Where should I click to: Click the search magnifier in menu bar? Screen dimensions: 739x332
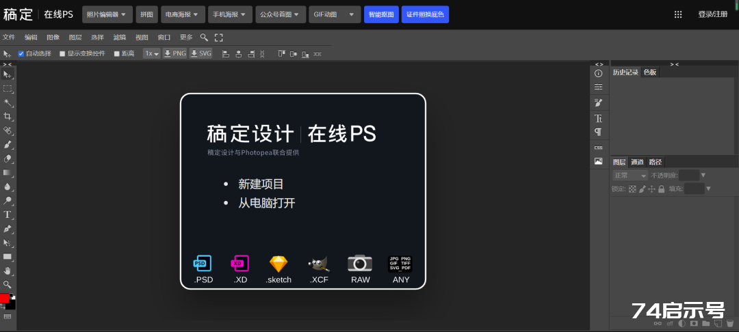point(204,37)
